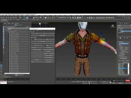131x98 pixels.
Task: Toggle the Envelopes checkbox
Action: coord(120,53)
